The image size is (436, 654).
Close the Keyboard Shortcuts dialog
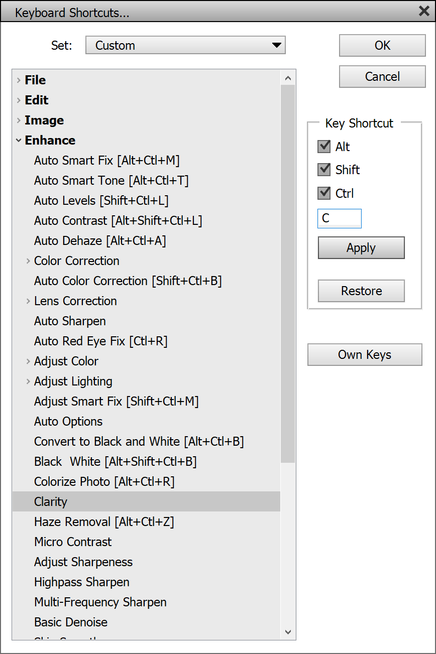click(x=424, y=11)
